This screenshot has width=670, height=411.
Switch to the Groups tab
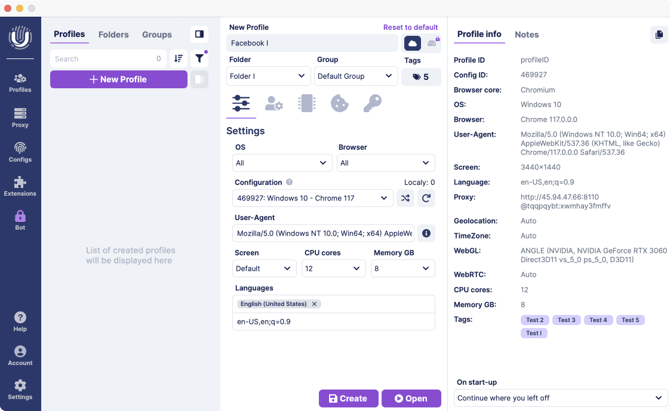(157, 35)
